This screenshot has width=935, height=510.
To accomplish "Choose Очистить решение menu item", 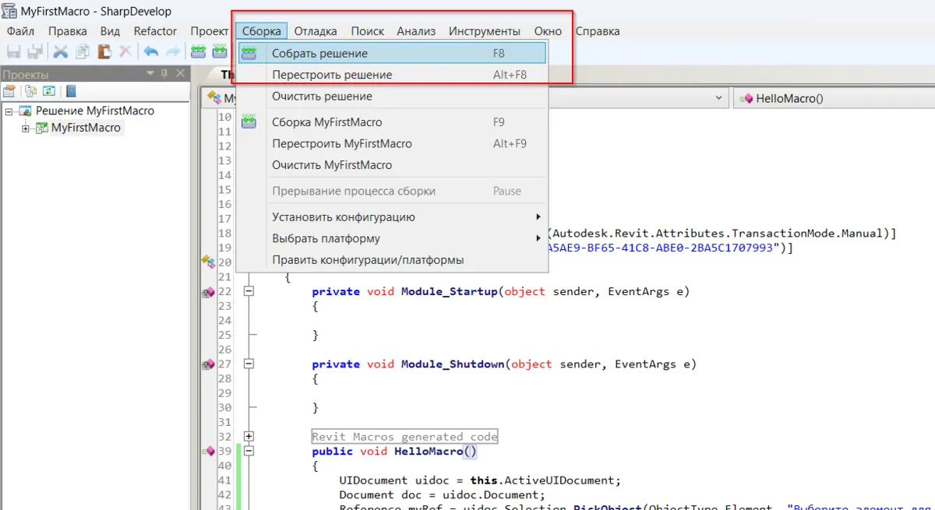I will click(x=392, y=97).
